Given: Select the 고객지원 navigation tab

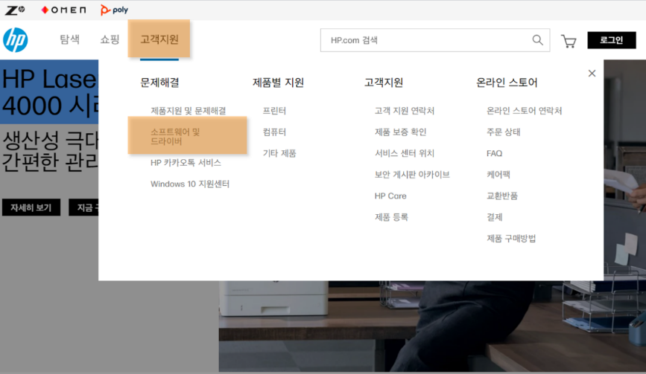Looking at the screenshot, I should coord(159,39).
